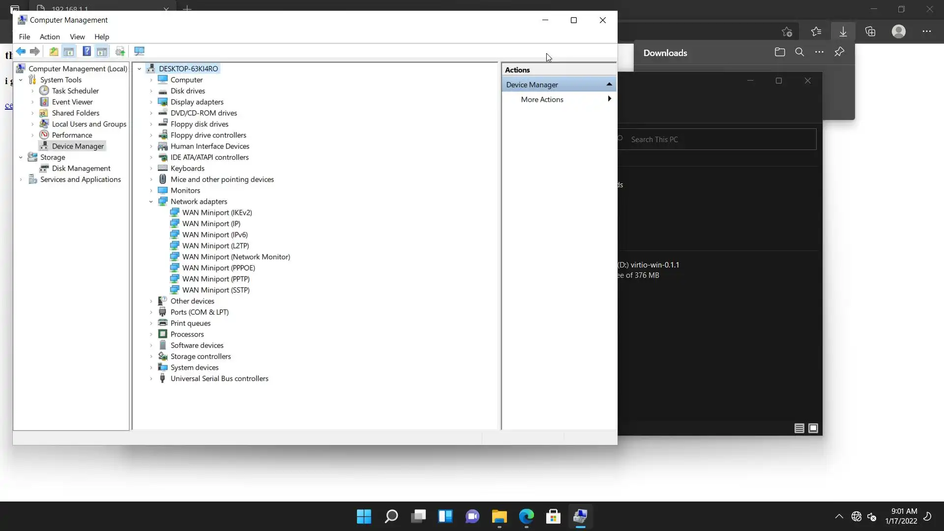This screenshot has height=531, width=944.
Task: Click Scan for hardware changes icon
Action: tap(139, 51)
